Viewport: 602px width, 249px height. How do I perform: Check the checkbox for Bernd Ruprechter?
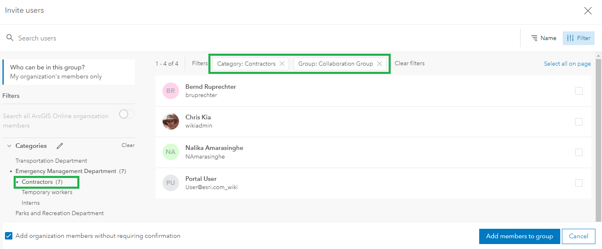click(x=579, y=90)
